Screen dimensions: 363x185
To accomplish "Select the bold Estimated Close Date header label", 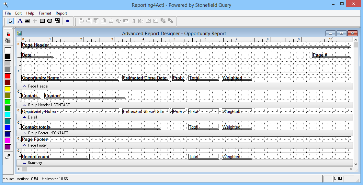I will click(x=146, y=78).
